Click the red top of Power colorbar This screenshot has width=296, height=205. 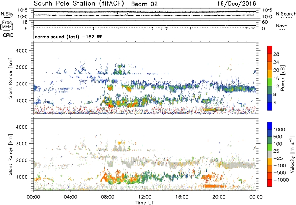(x=270, y=50)
